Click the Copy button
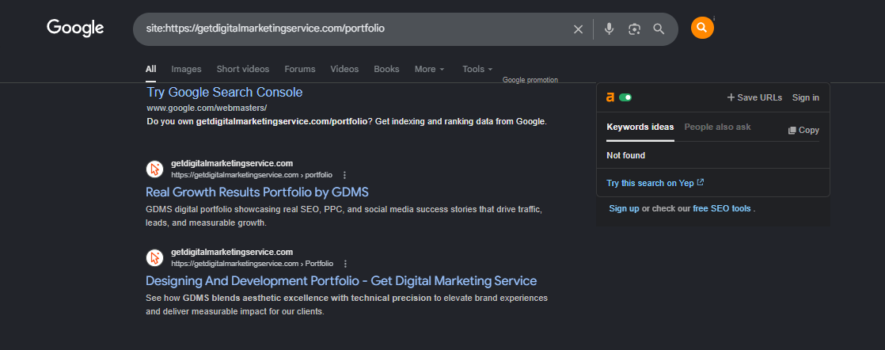The height and width of the screenshot is (350, 885). (803, 131)
